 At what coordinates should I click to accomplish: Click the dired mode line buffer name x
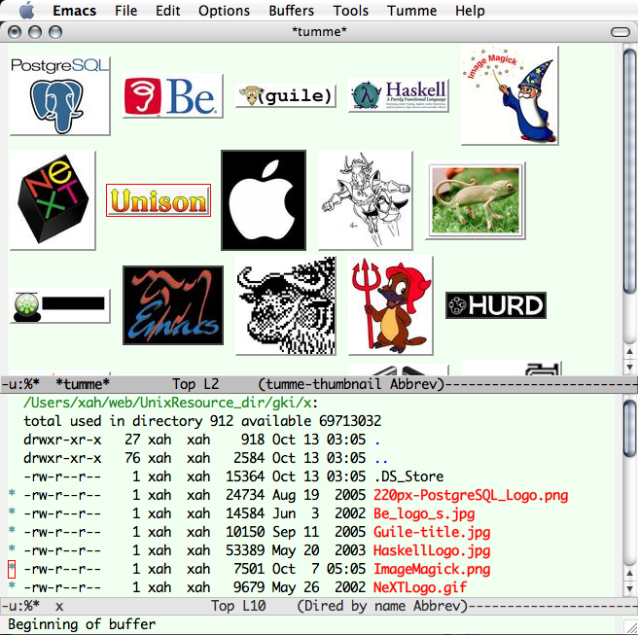59,607
